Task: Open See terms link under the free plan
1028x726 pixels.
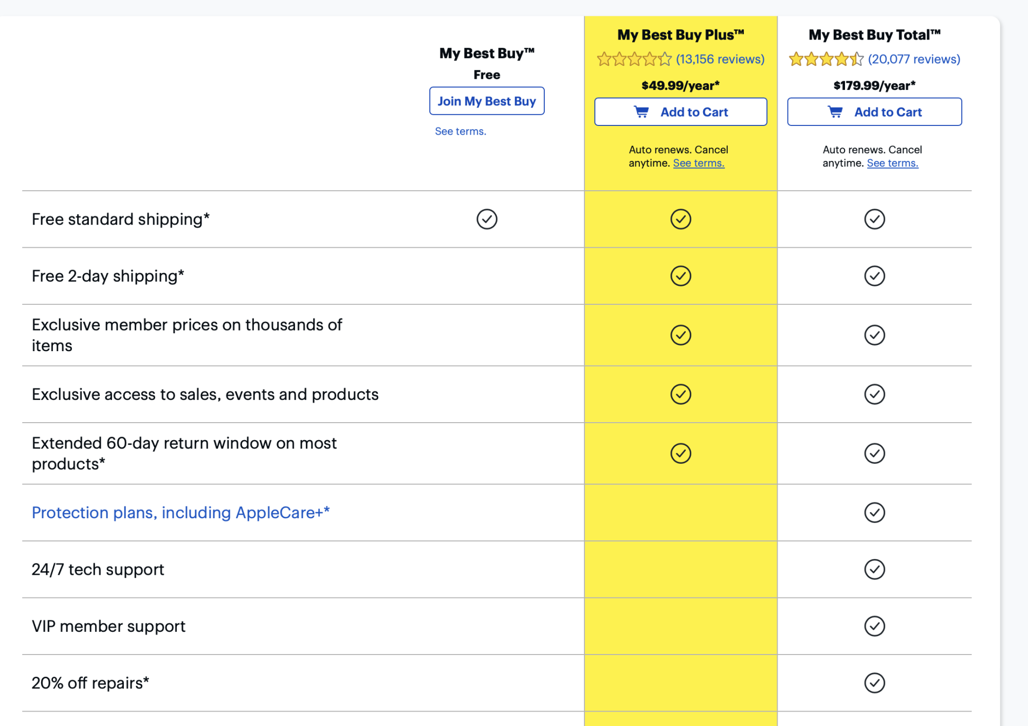Action: (x=460, y=132)
